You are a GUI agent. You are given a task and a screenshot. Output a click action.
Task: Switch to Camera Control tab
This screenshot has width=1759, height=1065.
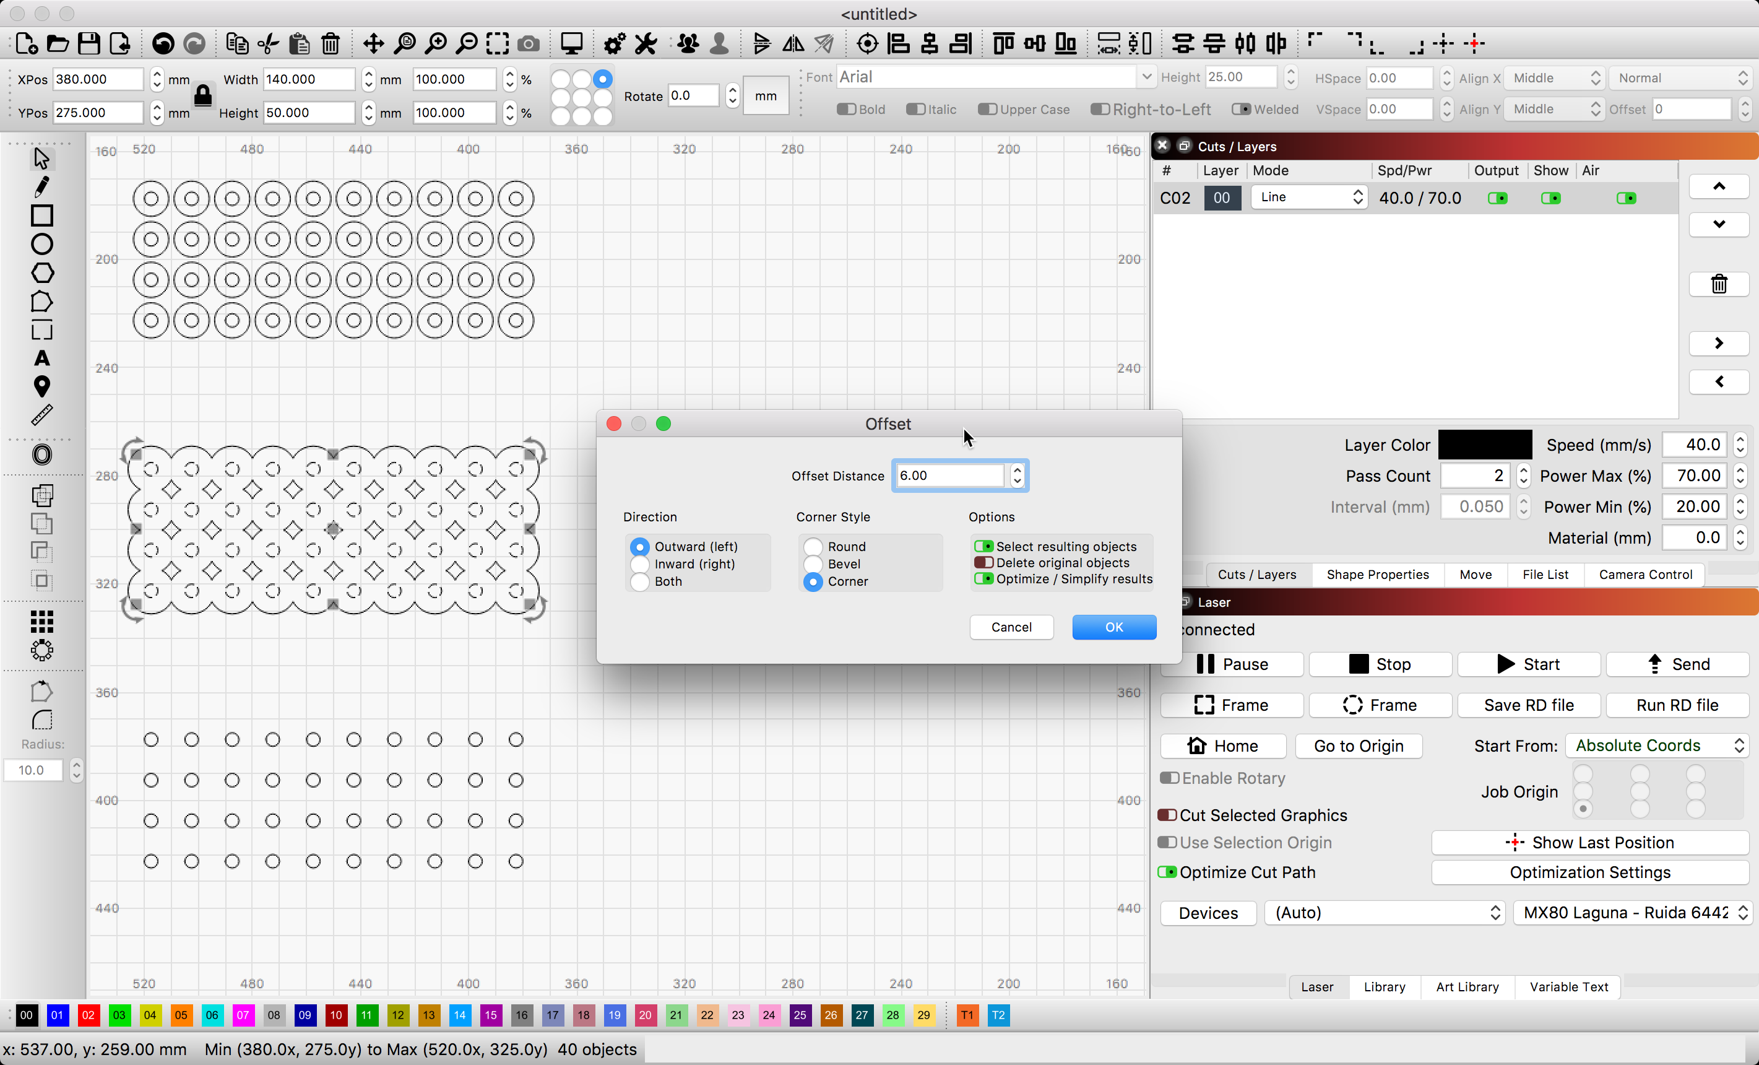pyautogui.click(x=1644, y=574)
